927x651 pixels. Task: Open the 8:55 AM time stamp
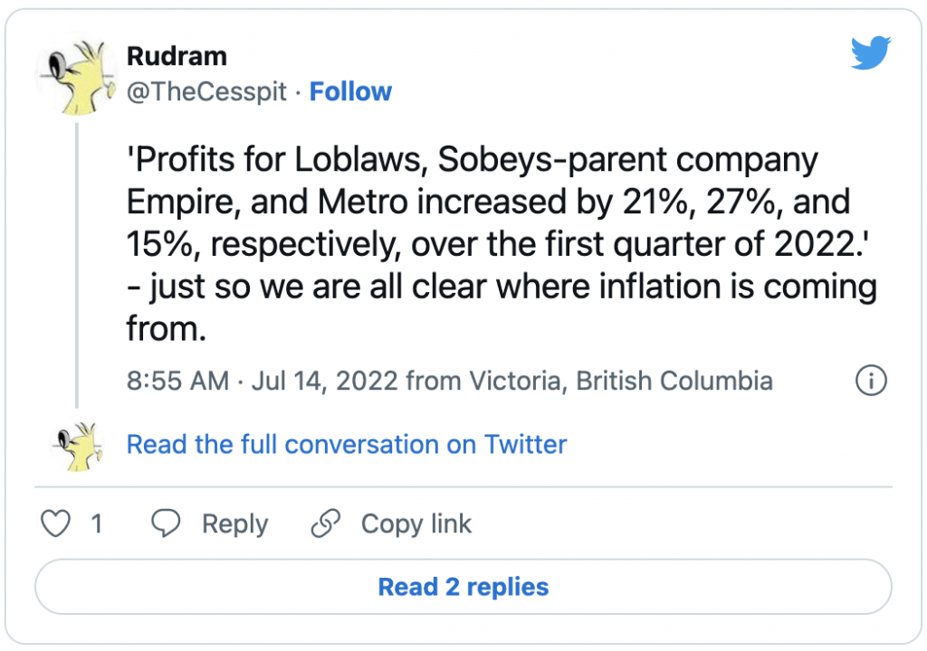177,381
